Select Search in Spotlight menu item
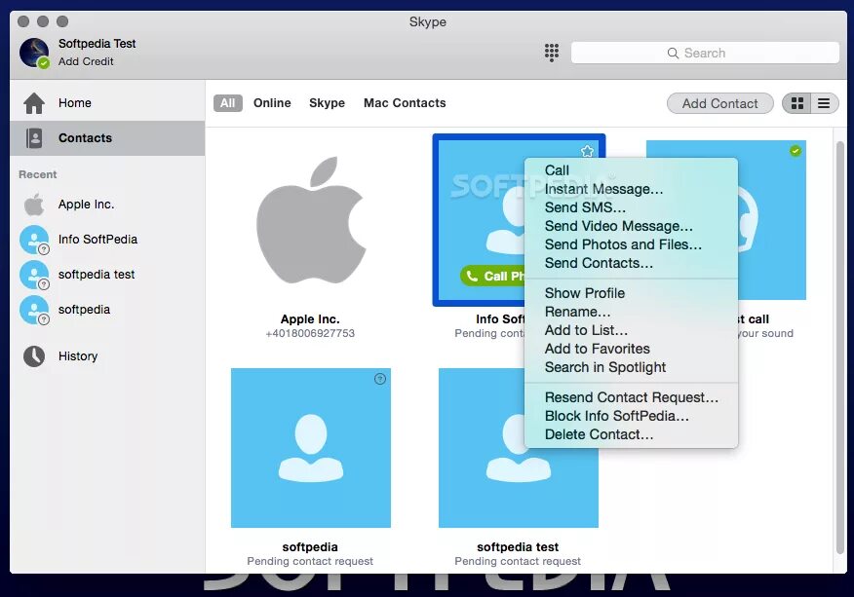 pyautogui.click(x=632, y=367)
